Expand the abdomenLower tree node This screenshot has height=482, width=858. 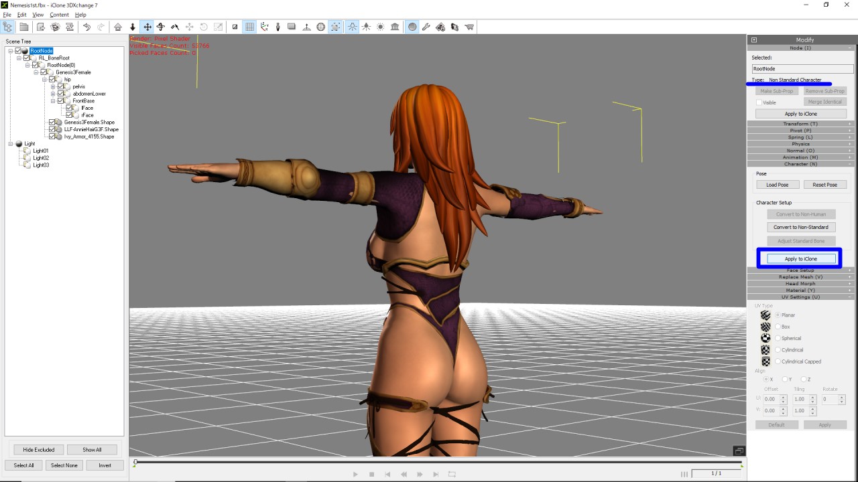pos(53,94)
